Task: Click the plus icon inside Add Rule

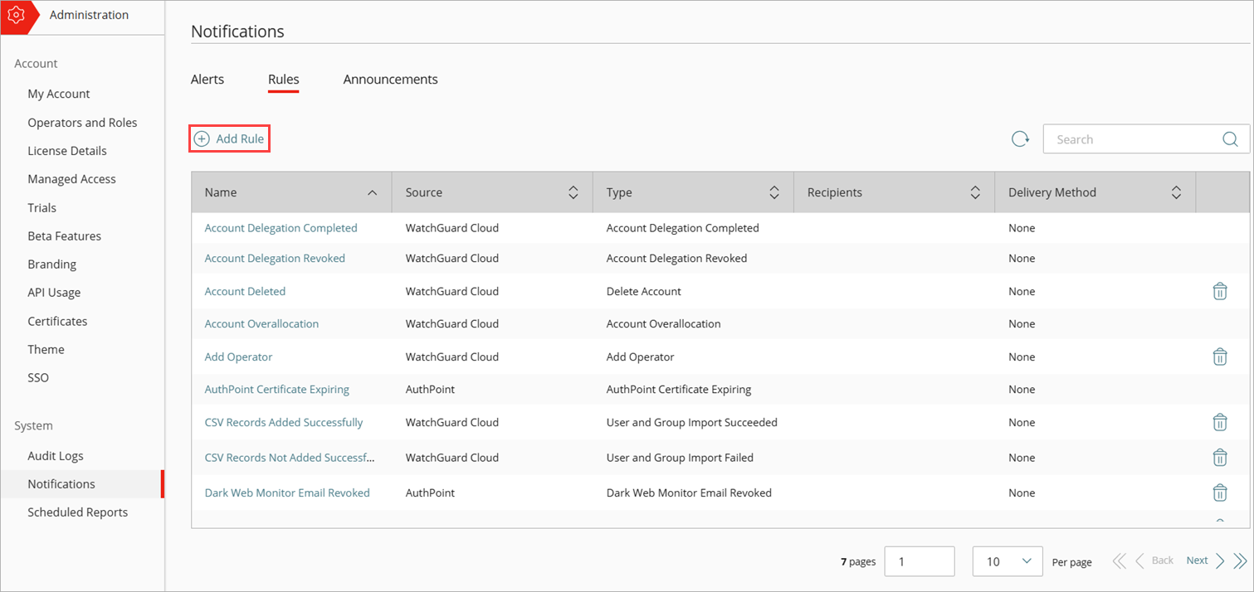Action: tap(202, 138)
